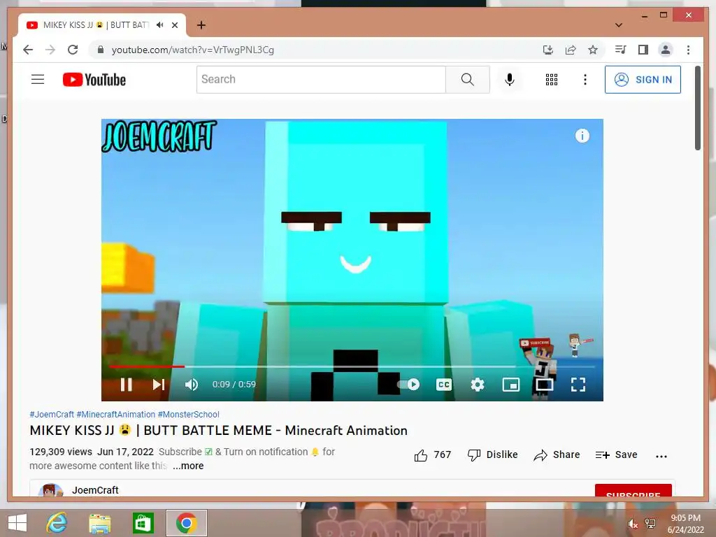This screenshot has width=716, height=537.
Task: Mute the video volume speaker icon
Action: 192,385
